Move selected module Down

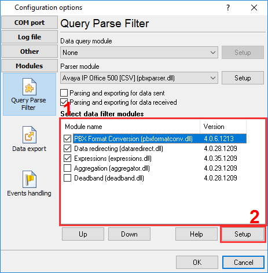click(x=129, y=234)
